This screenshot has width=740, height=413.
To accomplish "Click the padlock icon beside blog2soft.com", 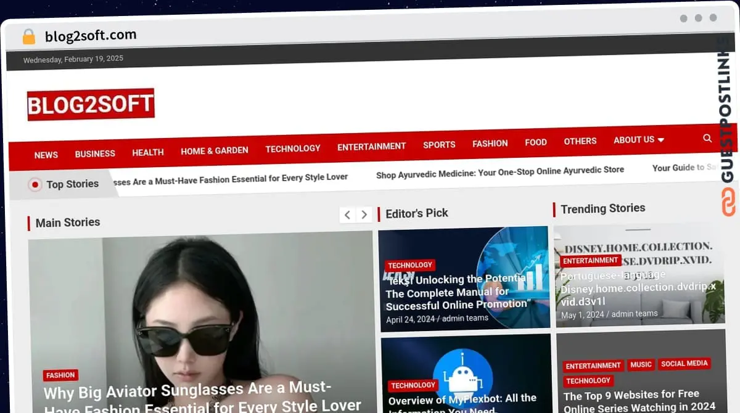I will (29, 37).
